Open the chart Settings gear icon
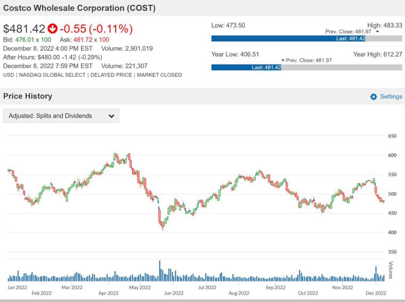 373,96
